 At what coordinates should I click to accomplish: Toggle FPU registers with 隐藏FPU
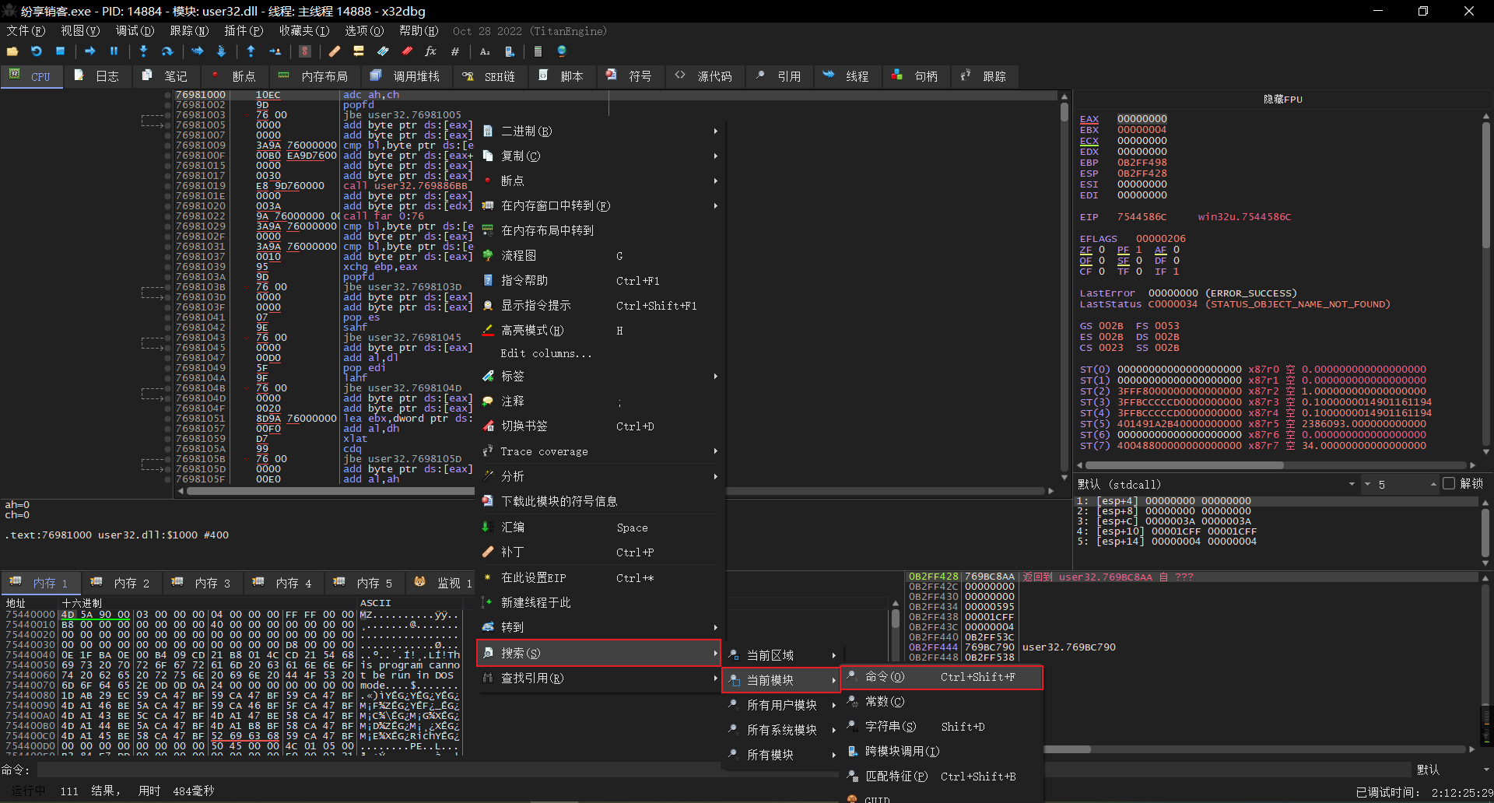[x=1282, y=100]
